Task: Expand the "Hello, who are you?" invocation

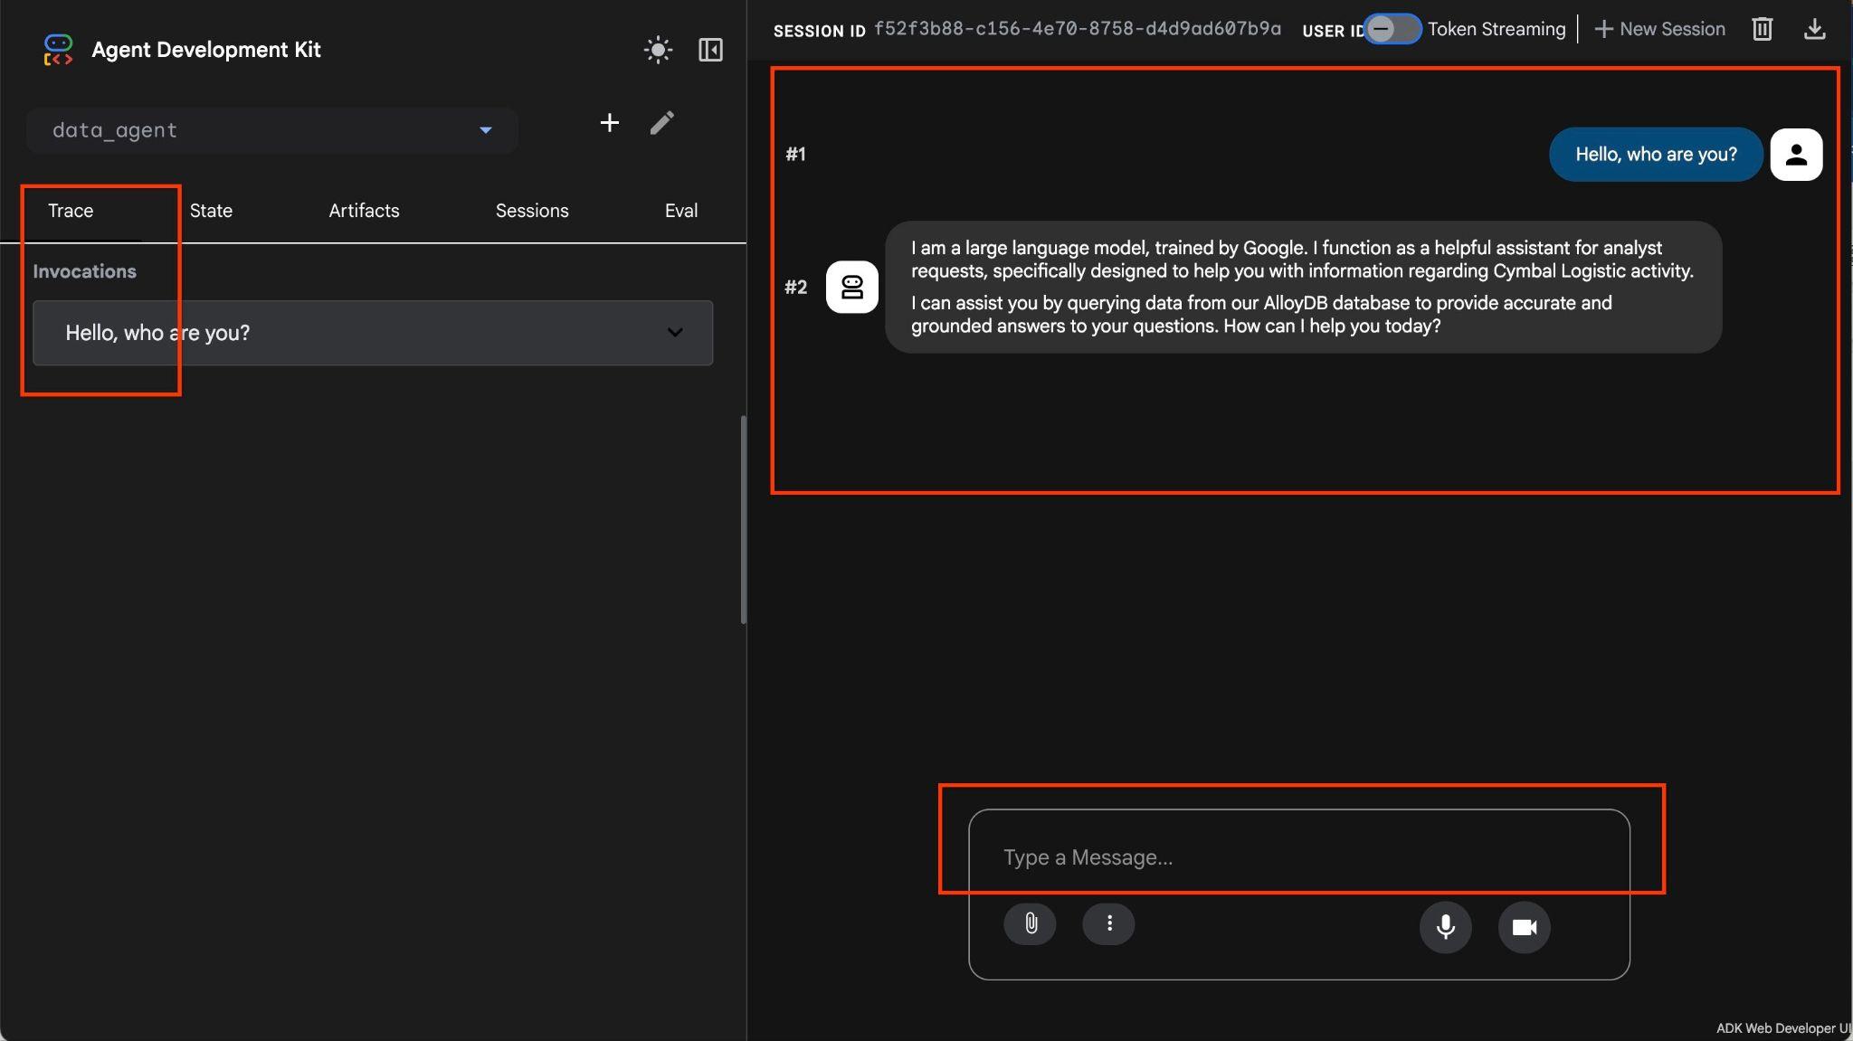Action: coord(373,333)
